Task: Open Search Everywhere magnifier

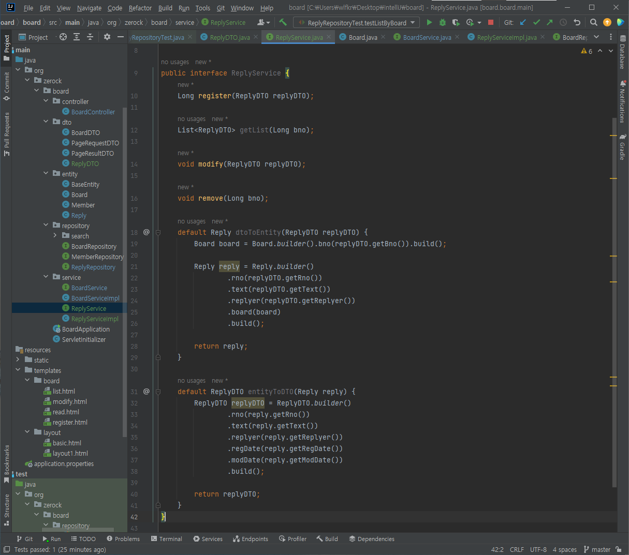Action: [x=594, y=22]
